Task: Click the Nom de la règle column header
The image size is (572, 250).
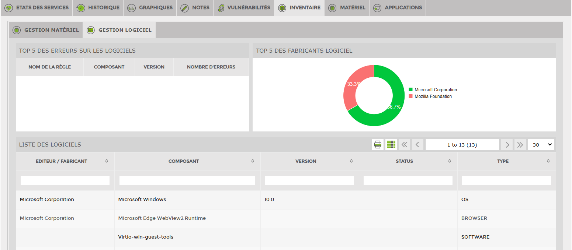Action: (50, 67)
